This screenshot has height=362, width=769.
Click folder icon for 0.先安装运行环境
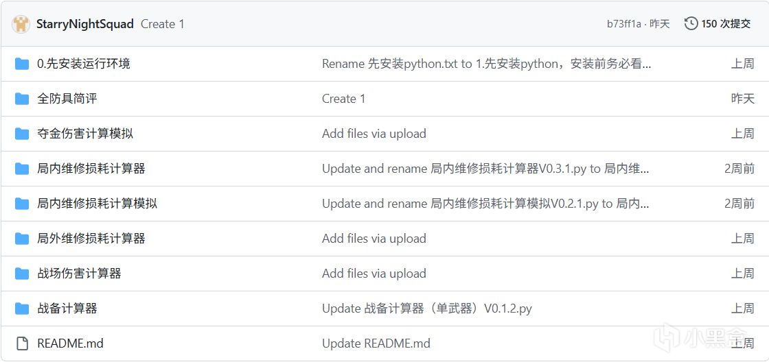[x=22, y=64]
